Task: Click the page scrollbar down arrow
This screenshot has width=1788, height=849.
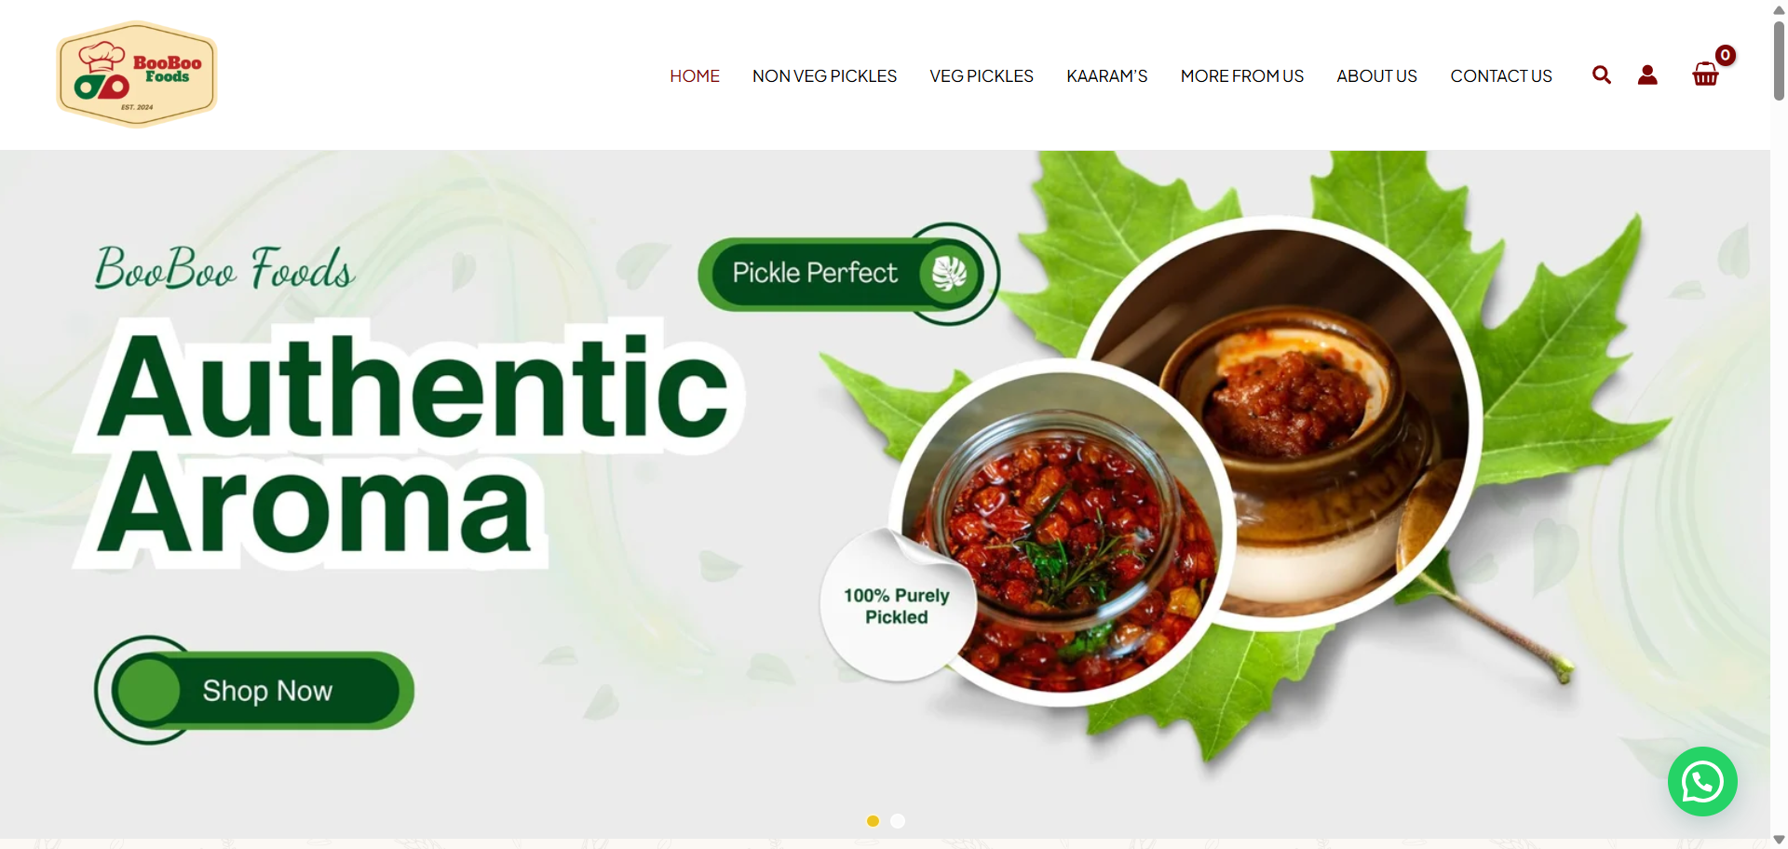Action: tap(1779, 840)
